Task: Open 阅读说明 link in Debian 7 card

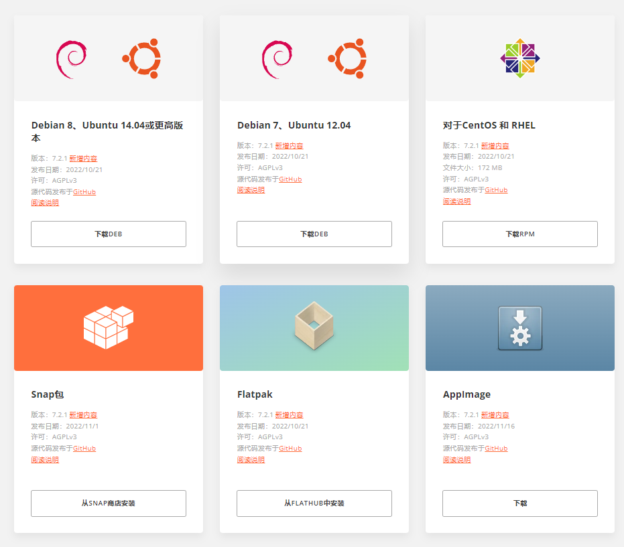Action: pos(251,190)
